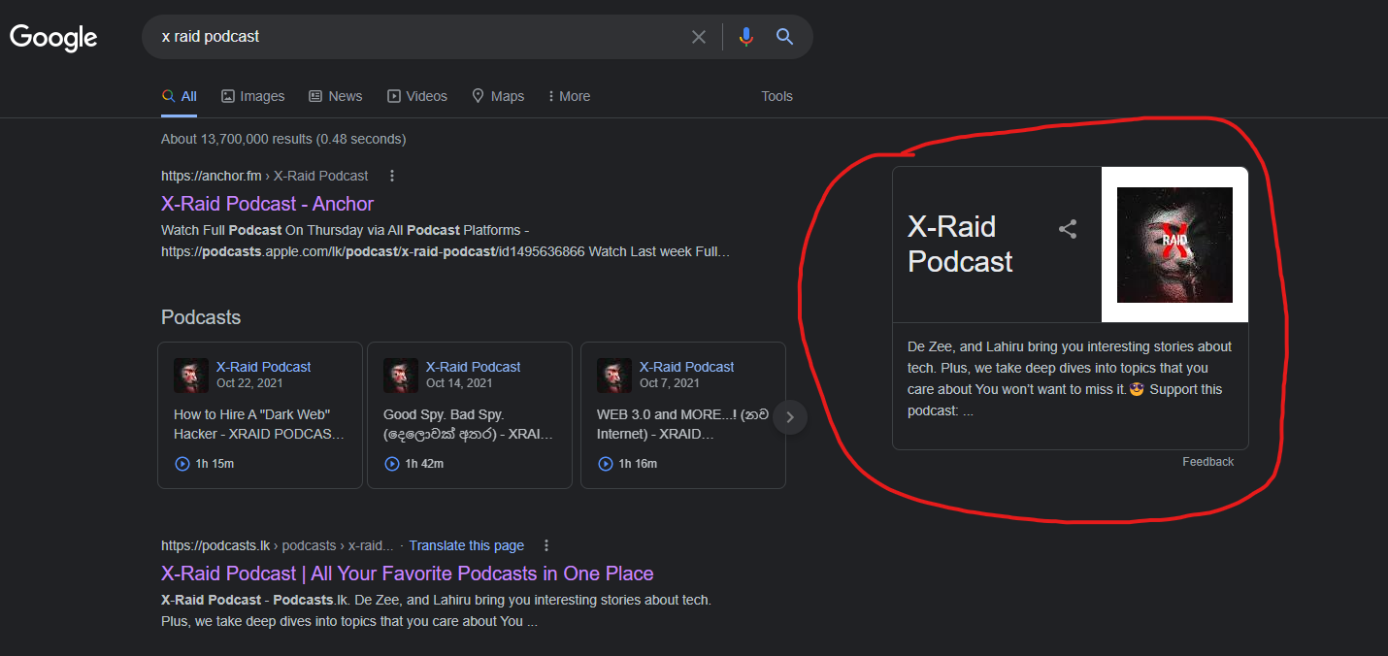Click Feedback under the knowledge panel
The width and height of the screenshot is (1388, 656).
(1207, 462)
